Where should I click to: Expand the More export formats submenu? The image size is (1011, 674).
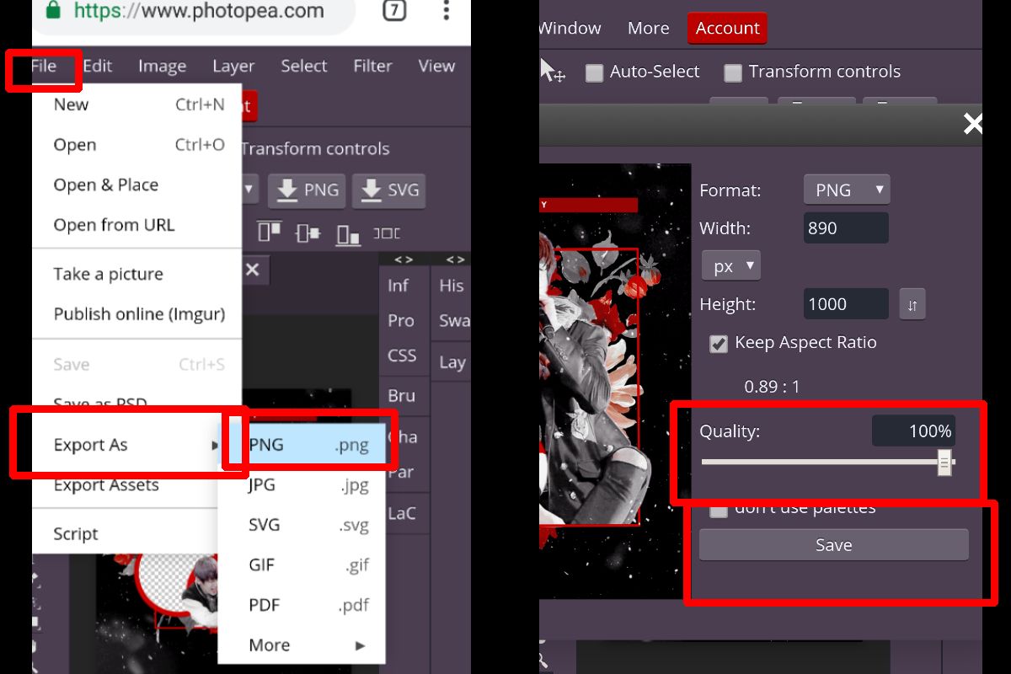click(302, 645)
